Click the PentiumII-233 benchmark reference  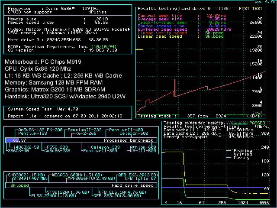[85, 130]
